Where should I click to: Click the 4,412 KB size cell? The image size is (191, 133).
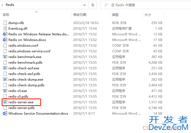155,96
